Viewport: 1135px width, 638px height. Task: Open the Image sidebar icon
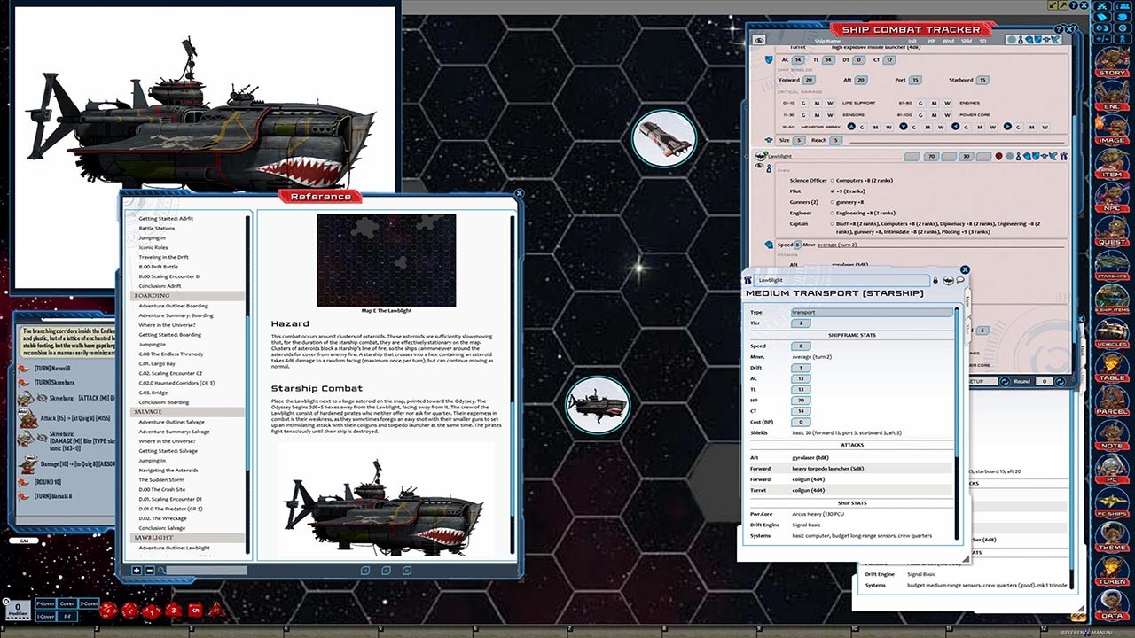1112,137
